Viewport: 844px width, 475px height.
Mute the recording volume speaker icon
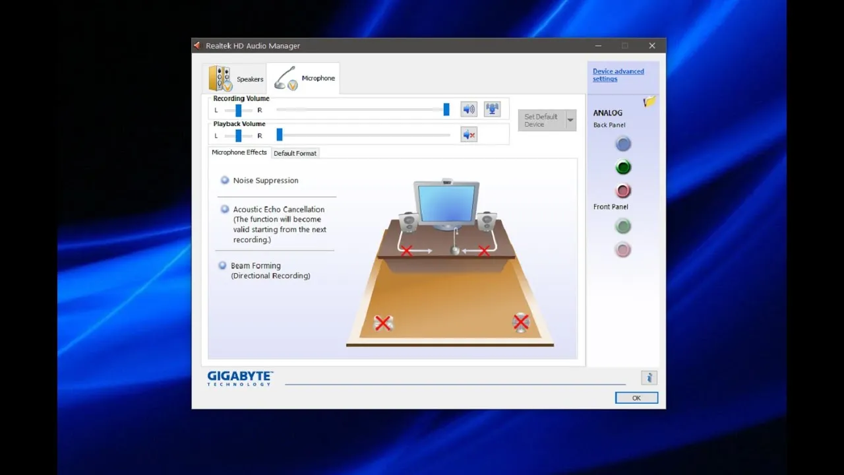click(x=469, y=110)
